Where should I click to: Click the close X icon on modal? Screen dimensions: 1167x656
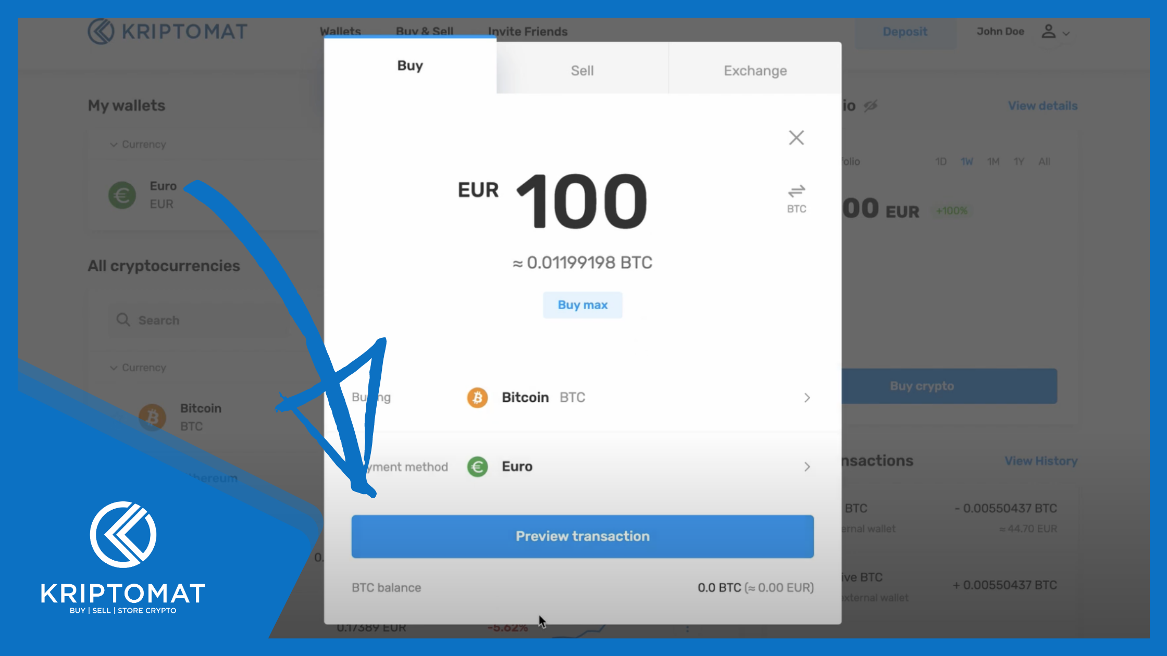tap(796, 138)
